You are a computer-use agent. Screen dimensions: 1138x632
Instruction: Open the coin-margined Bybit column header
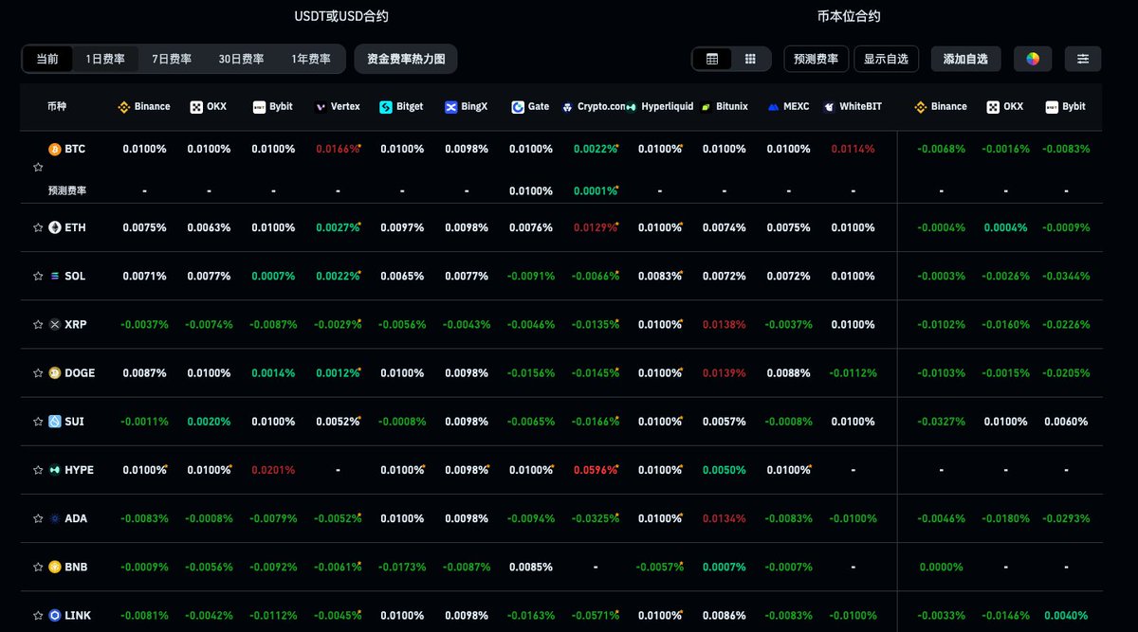pos(1066,107)
